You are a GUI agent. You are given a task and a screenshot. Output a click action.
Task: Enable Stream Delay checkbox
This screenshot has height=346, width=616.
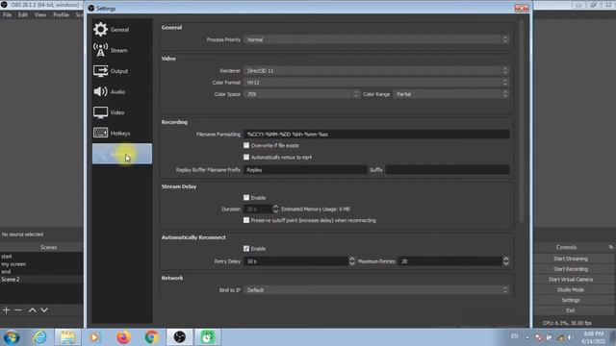pos(246,198)
